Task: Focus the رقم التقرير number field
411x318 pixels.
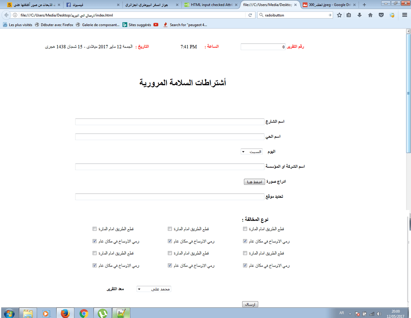Action: pos(263,47)
